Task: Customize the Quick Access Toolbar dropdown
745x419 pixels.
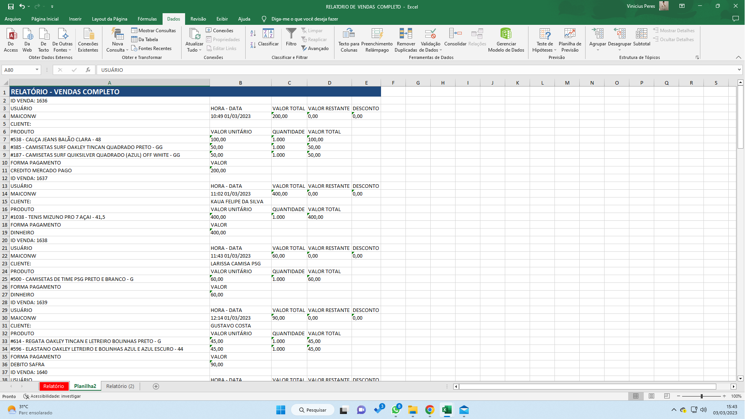Action: (x=52, y=6)
